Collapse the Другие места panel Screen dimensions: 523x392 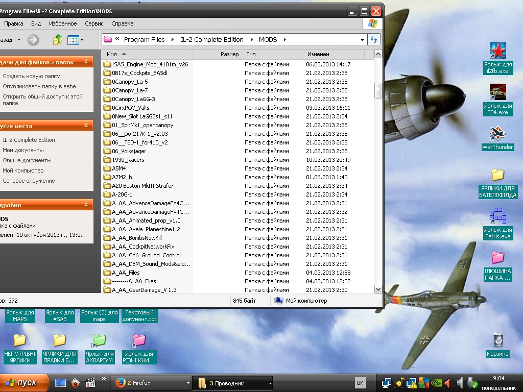pyautogui.click(x=86, y=126)
